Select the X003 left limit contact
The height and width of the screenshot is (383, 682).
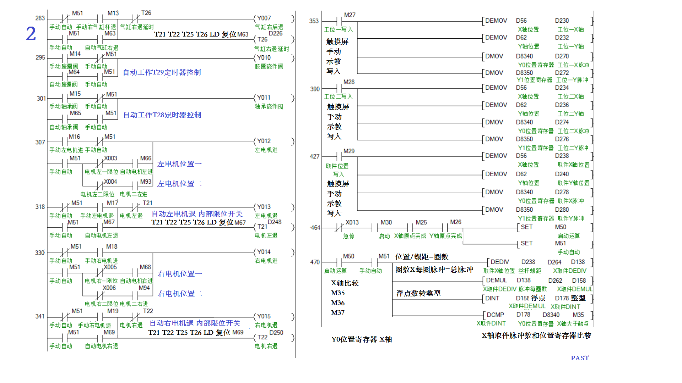[x=100, y=163]
